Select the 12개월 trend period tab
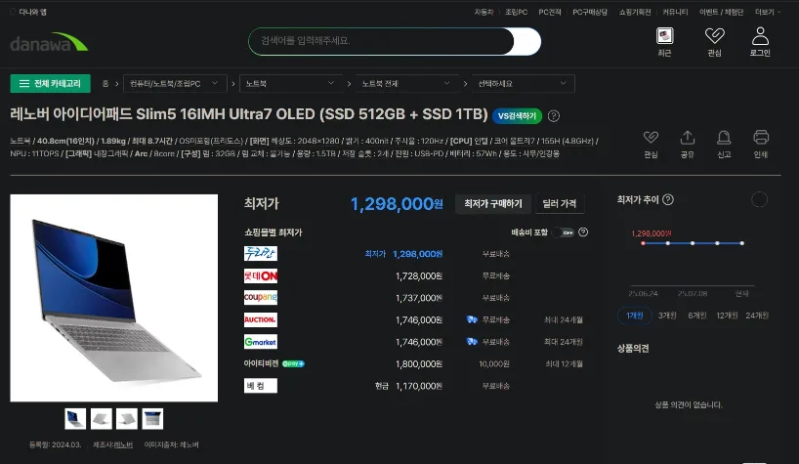 point(727,316)
